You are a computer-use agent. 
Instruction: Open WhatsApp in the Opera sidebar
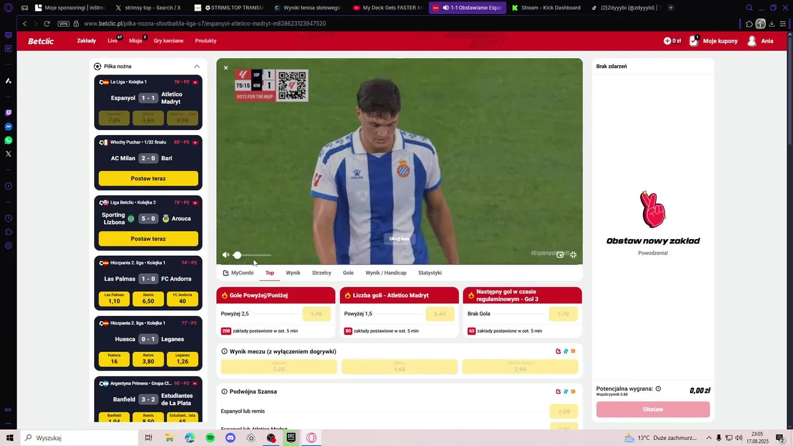click(9, 141)
